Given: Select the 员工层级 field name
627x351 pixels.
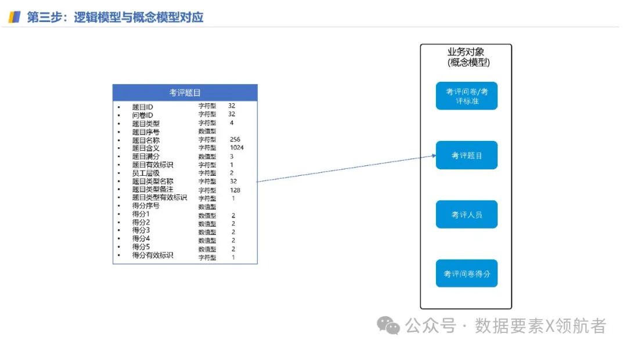Looking at the screenshot, I should pos(146,173).
